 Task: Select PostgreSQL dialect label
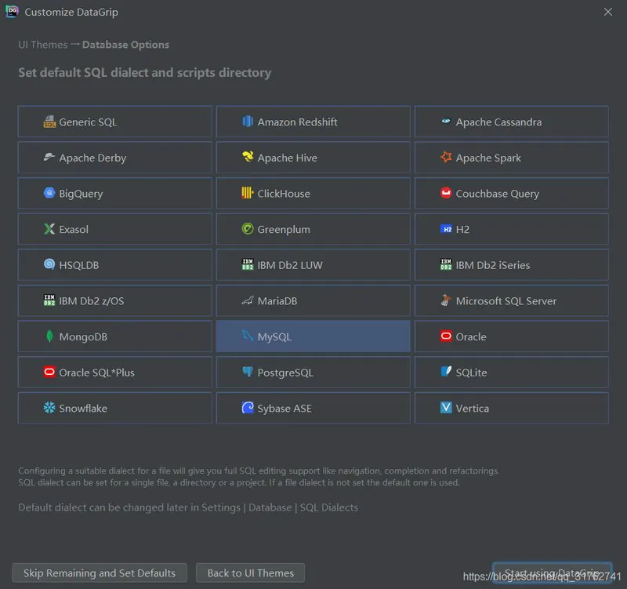(285, 373)
